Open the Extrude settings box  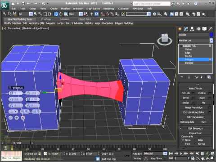coord(193,93)
